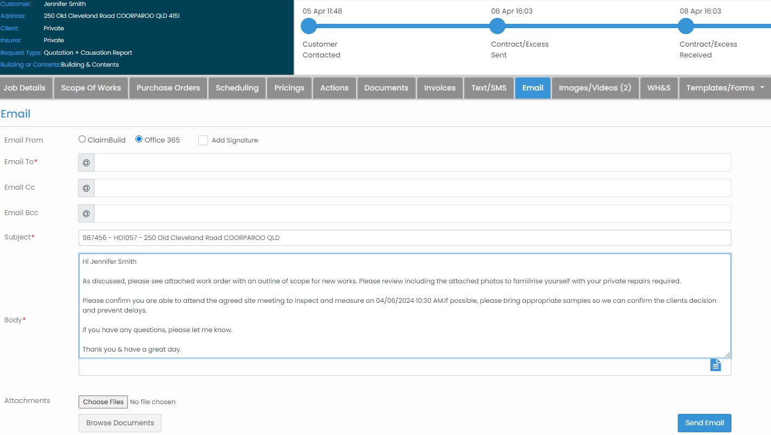Switch to the Images/Videos (2) tab

click(595, 88)
